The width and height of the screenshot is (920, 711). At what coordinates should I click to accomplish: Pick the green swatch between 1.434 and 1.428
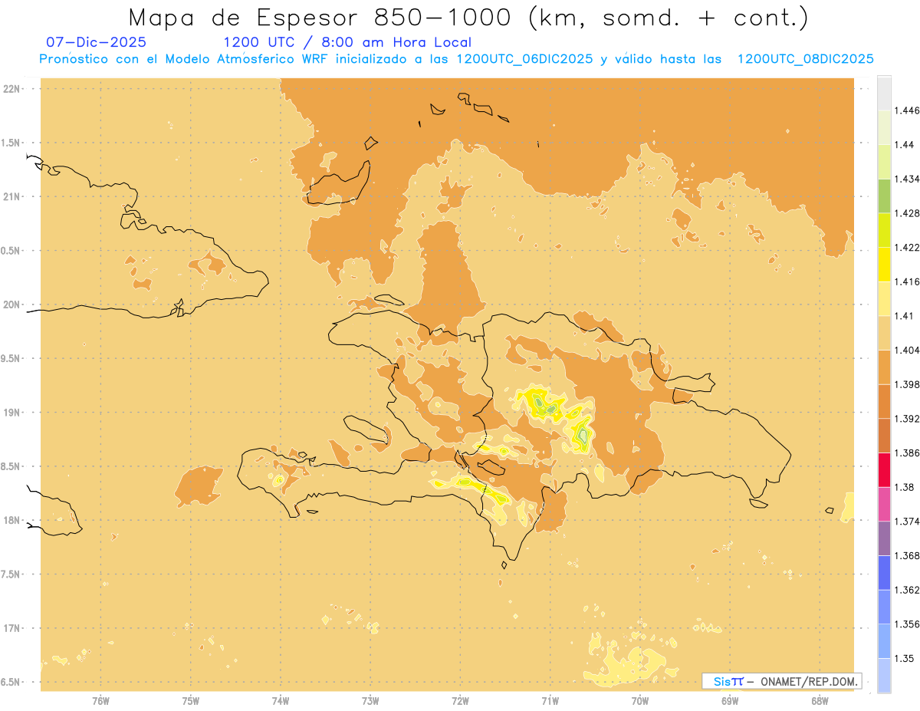tap(884, 196)
